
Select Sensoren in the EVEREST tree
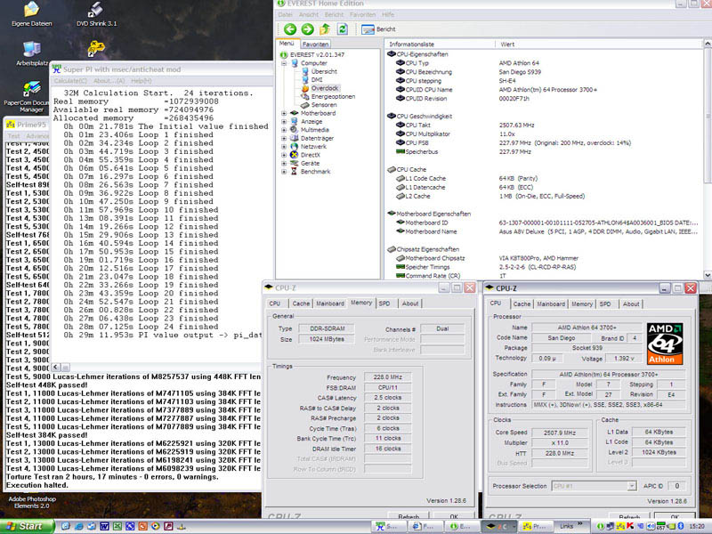click(323, 105)
